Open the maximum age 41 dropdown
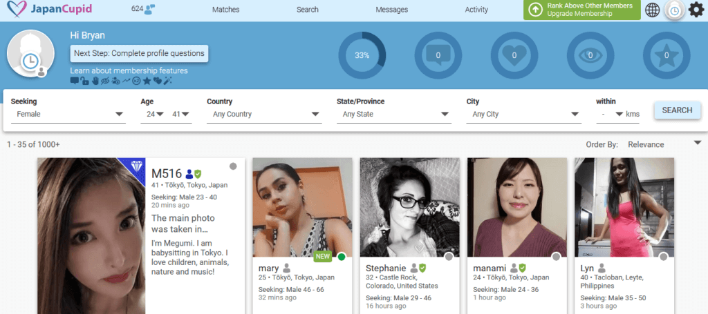 (181, 115)
